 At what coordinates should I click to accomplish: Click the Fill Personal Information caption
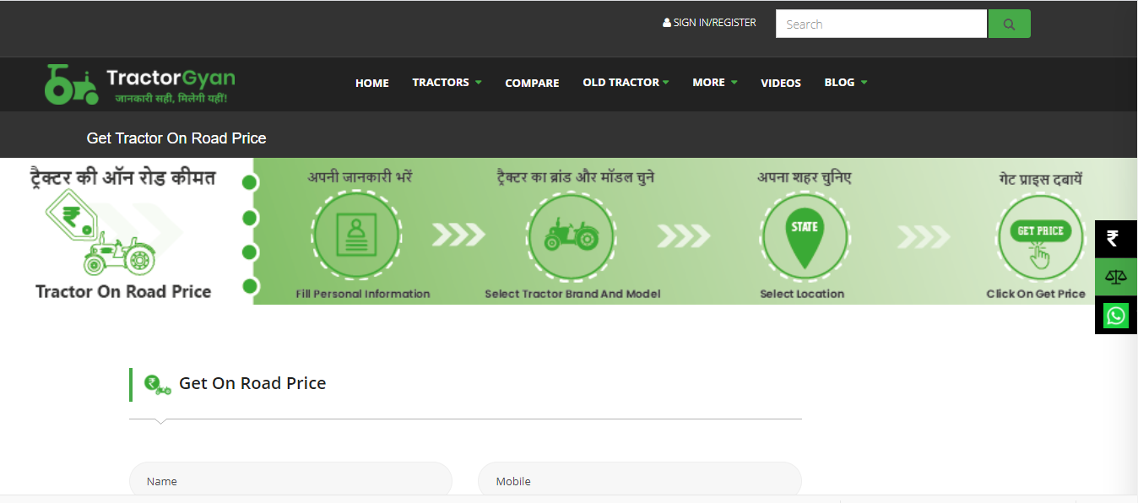[x=363, y=294]
